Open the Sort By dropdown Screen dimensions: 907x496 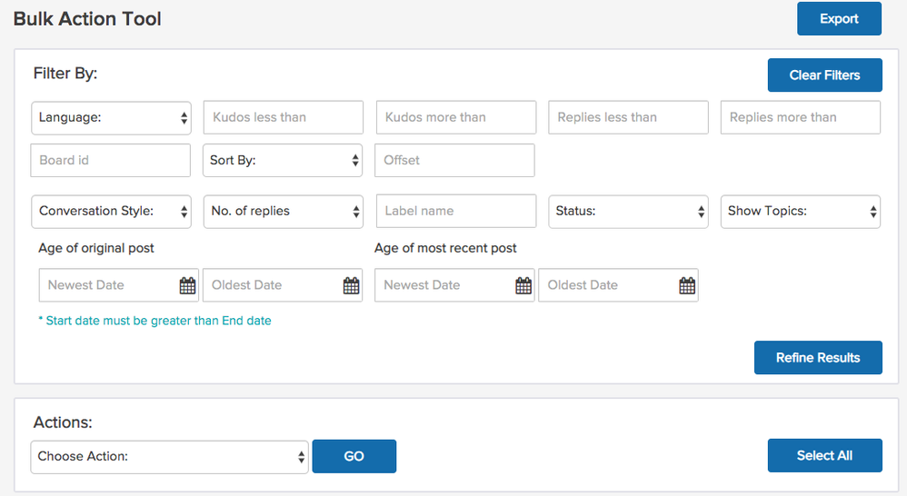click(282, 161)
